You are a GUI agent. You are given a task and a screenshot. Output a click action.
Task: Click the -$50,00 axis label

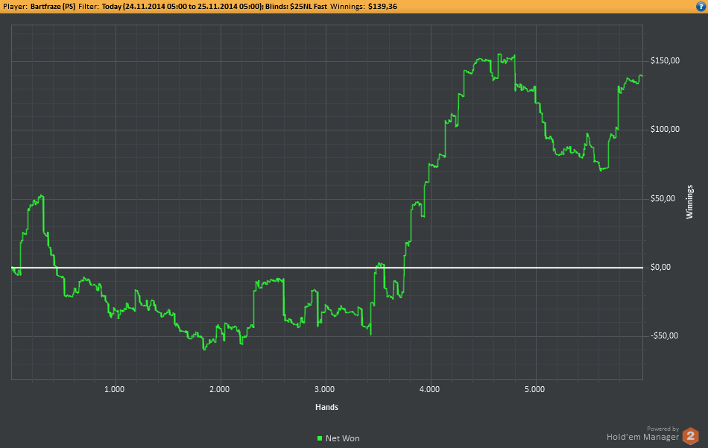[x=664, y=335]
